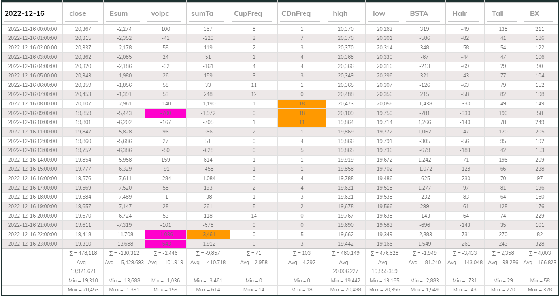Select the orange sumTa cell showing -3,461

coord(207,235)
